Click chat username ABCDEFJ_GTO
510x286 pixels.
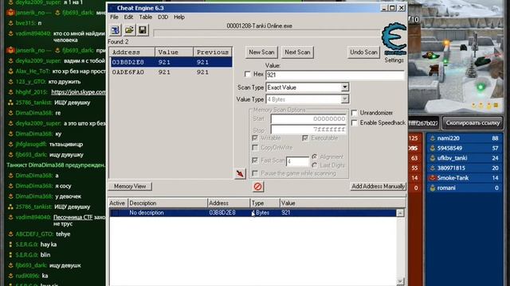[34, 234]
